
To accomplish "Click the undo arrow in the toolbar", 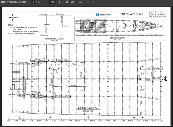I will 87,2.
